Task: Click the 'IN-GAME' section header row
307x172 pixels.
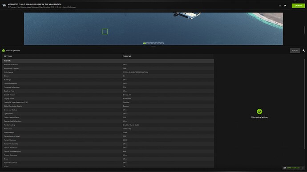Action: pos(108,61)
